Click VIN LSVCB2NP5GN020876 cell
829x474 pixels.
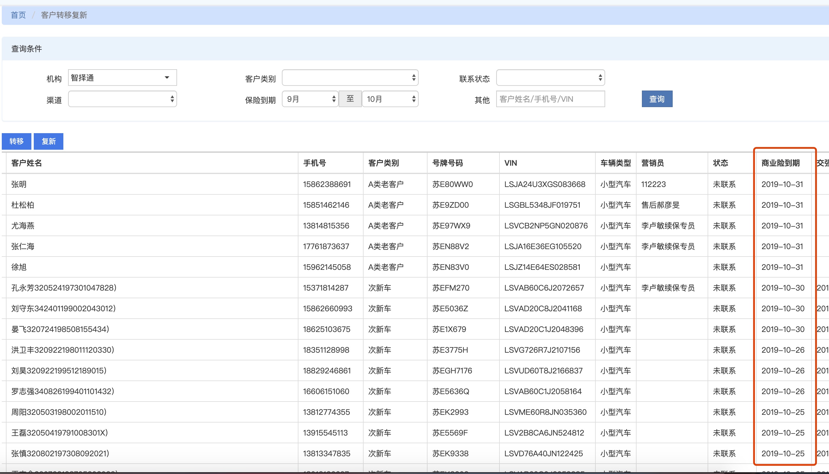[x=546, y=225]
